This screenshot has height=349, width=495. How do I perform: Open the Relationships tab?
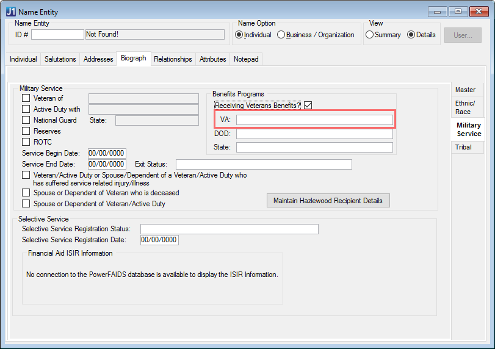click(x=173, y=59)
